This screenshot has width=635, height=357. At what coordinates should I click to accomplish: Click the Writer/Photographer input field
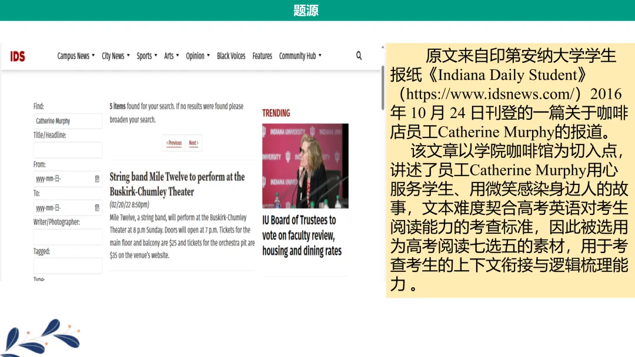point(68,237)
